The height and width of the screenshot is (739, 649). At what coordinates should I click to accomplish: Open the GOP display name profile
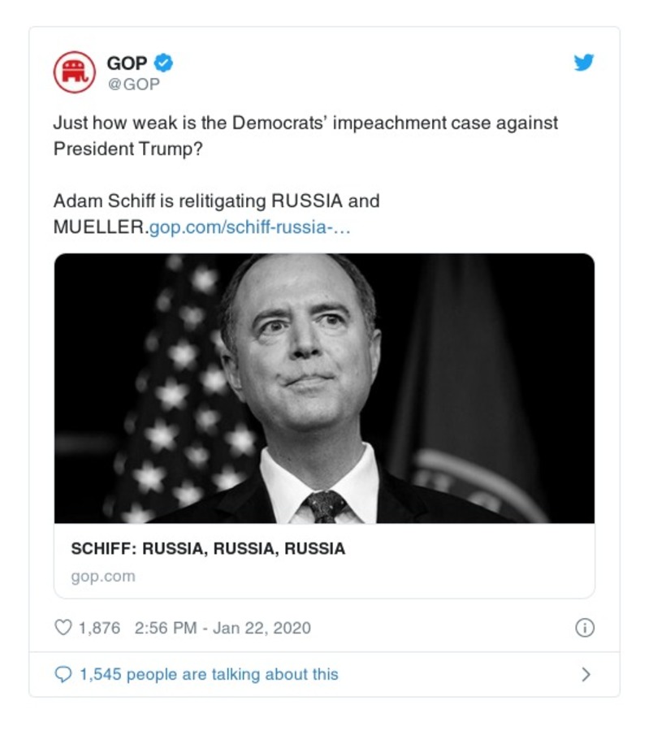127,63
